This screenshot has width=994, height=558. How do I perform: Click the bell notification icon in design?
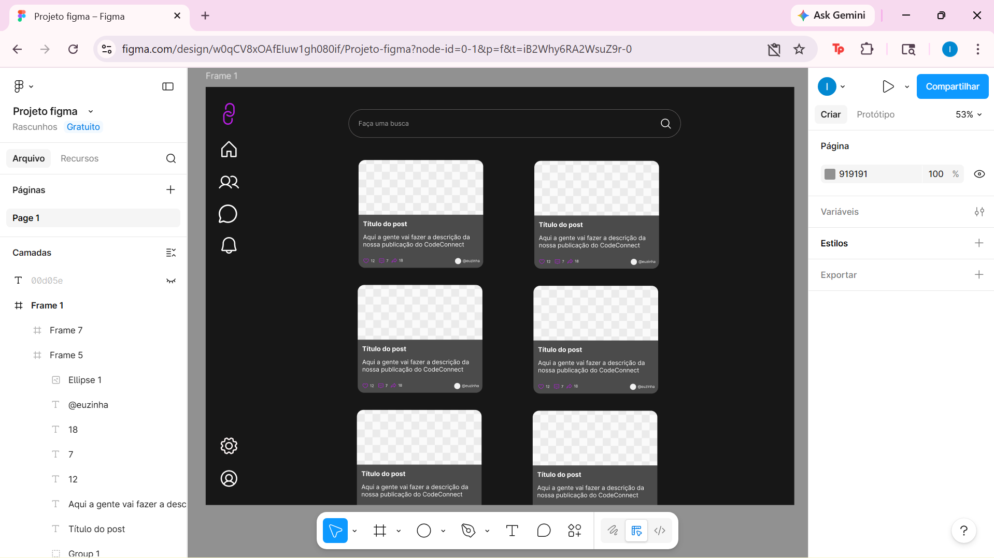[229, 245]
